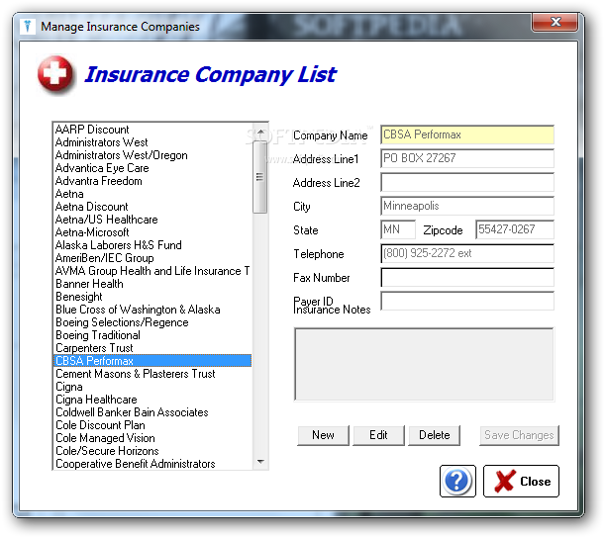Select Blue Cross of Washington & Alaska

tap(152, 310)
